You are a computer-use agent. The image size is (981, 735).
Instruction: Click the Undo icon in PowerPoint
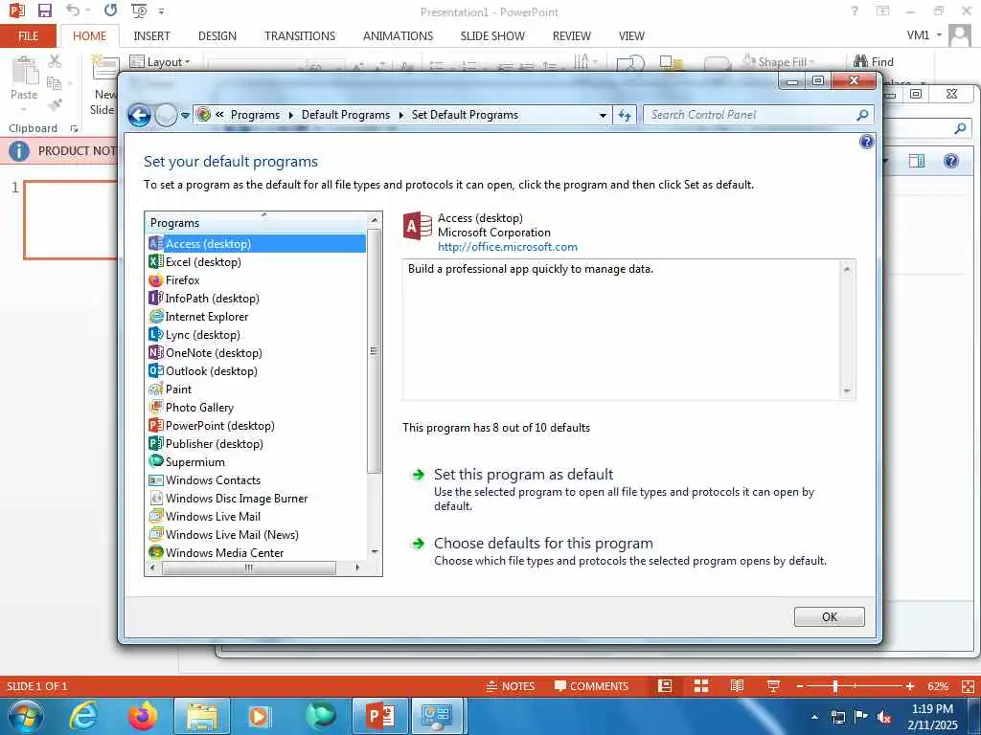(73, 11)
